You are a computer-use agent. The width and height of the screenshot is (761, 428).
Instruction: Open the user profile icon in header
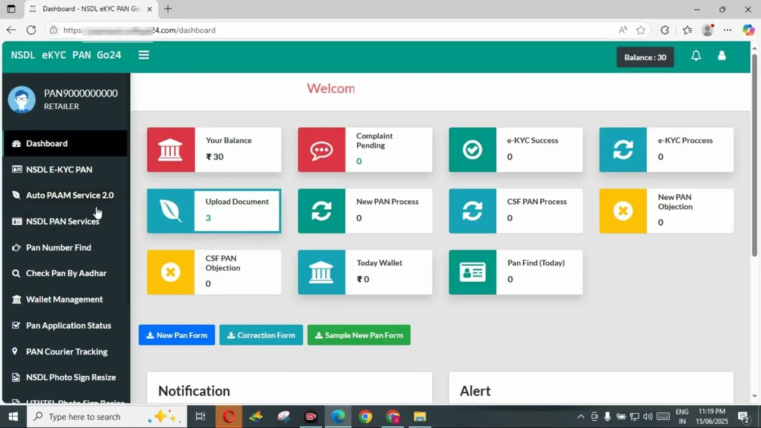[x=722, y=56]
